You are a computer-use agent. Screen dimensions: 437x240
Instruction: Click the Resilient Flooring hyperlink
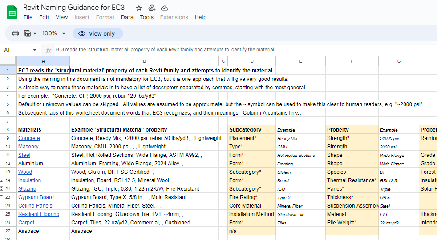(x=39, y=214)
